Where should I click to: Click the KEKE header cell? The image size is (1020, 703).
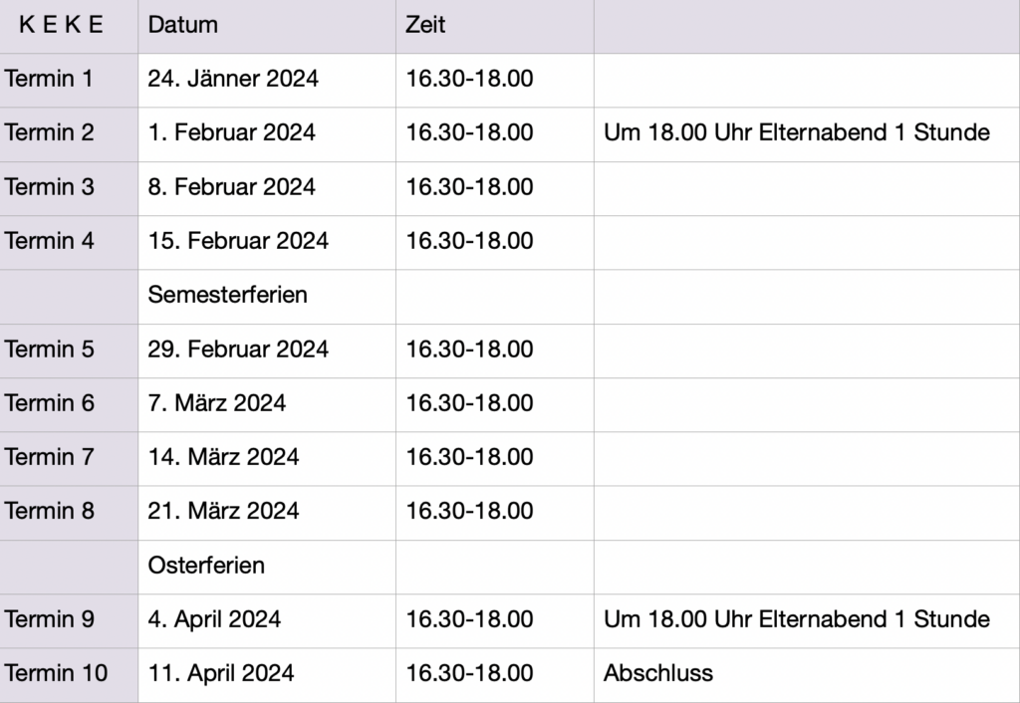tap(62, 26)
